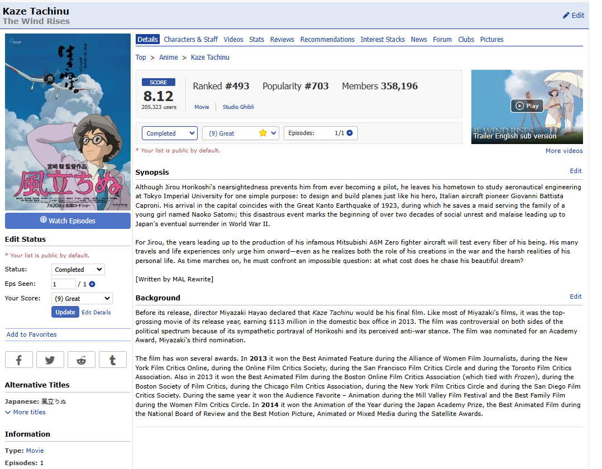Click the Kaze Tachinu poster image
Screen dimensions: 602x469
point(68,122)
